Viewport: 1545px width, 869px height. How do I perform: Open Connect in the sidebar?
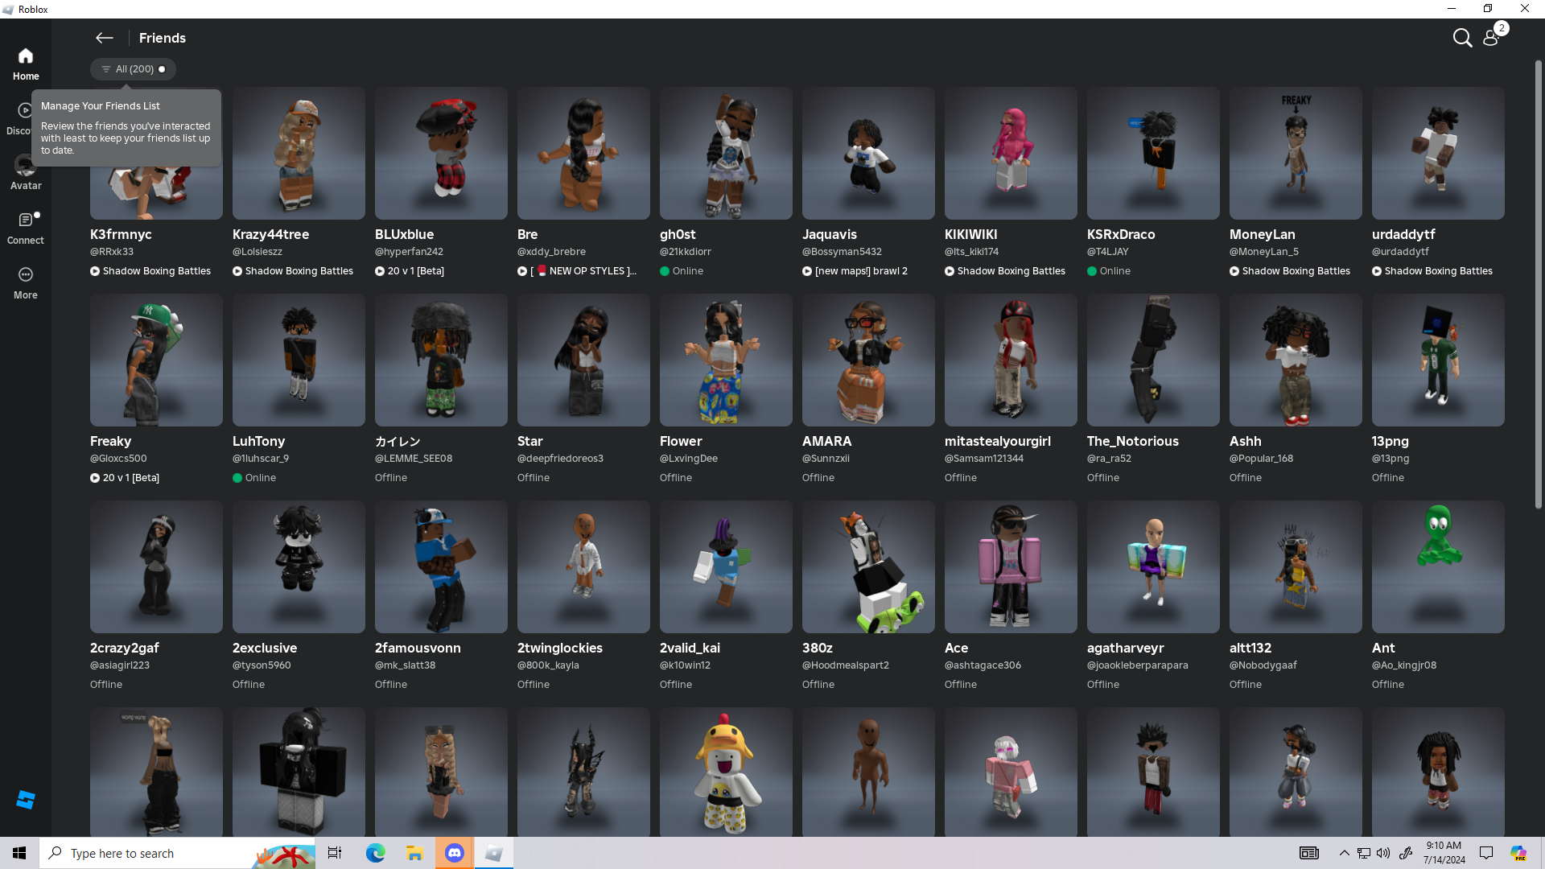[26, 228]
